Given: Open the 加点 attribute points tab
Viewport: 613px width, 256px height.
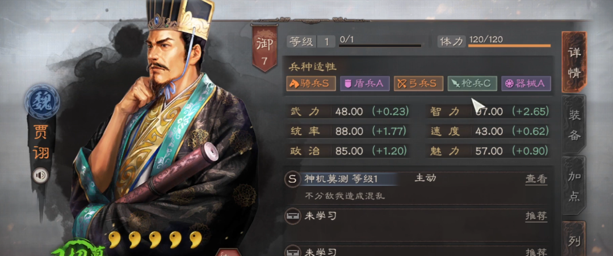Looking at the screenshot, I should pos(574,186).
